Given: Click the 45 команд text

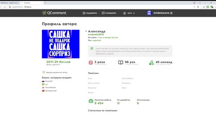Looking at the screenshot, I should [164, 62].
